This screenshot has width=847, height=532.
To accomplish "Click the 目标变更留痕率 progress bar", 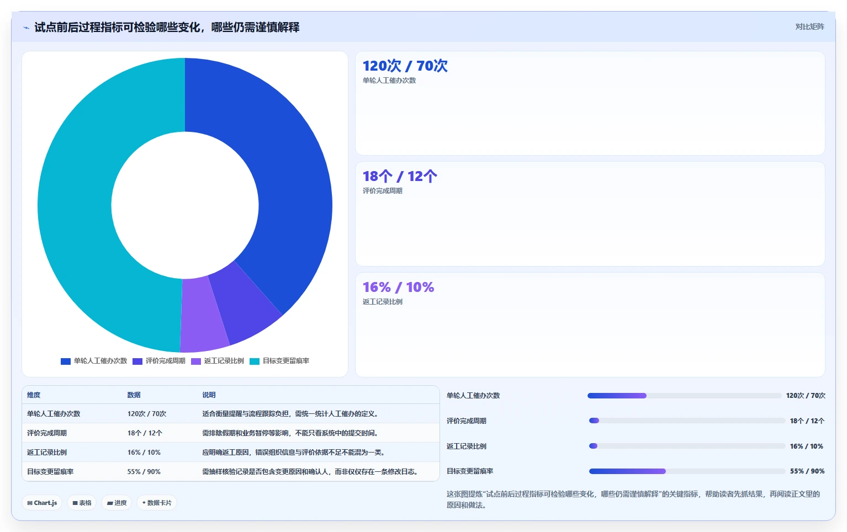I will 687,471.
